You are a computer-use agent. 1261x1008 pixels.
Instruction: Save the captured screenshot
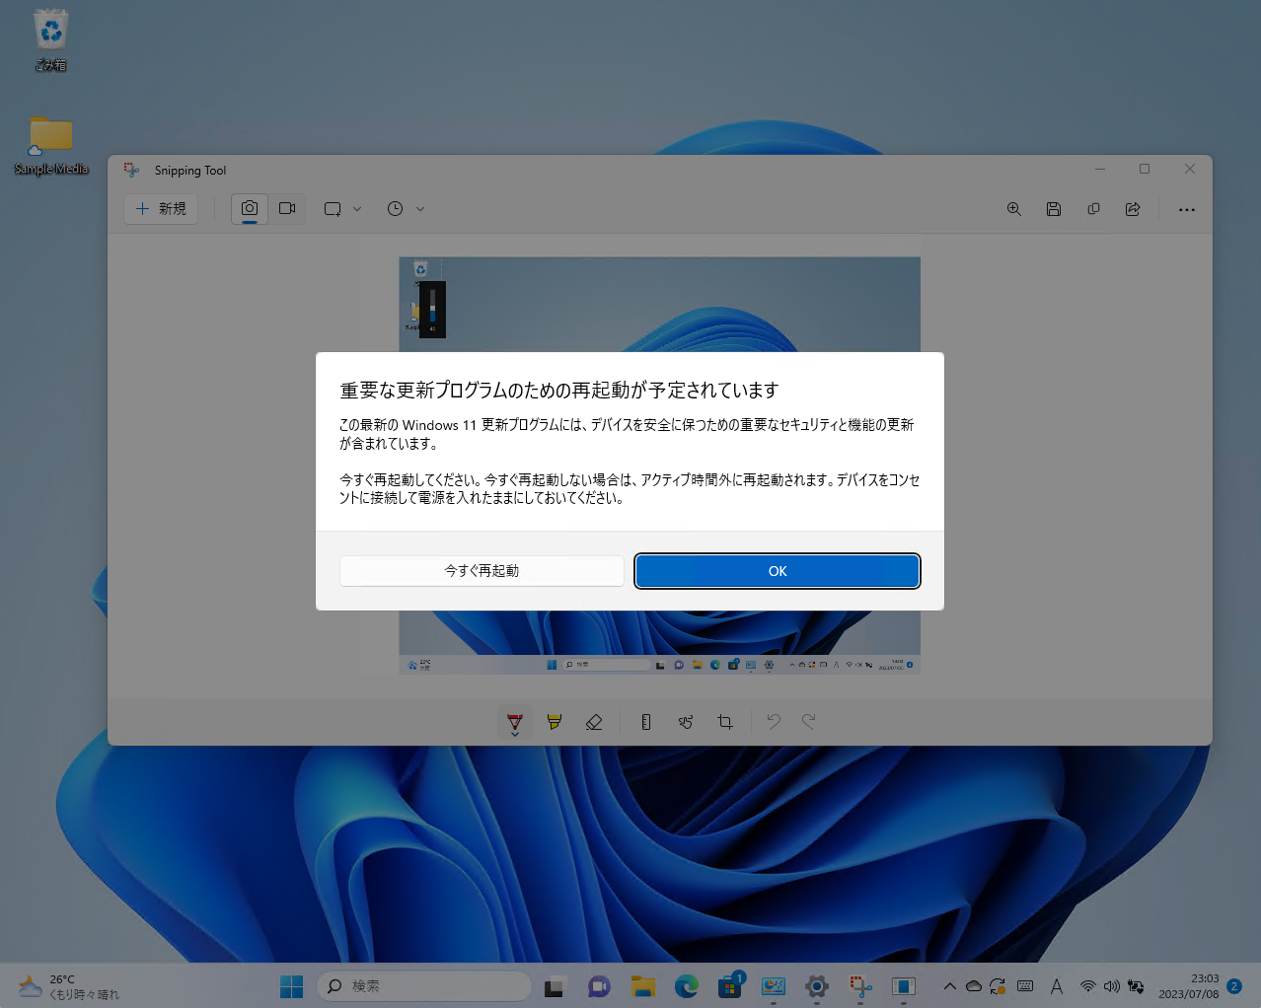pyautogui.click(x=1054, y=208)
